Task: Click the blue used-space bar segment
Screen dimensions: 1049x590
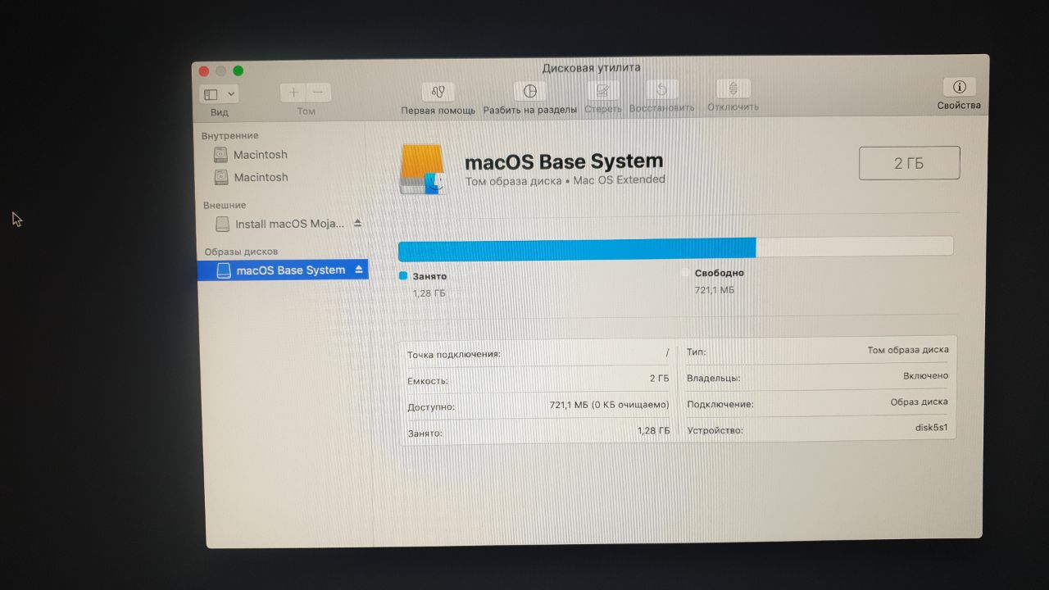Action: point(577,249)
